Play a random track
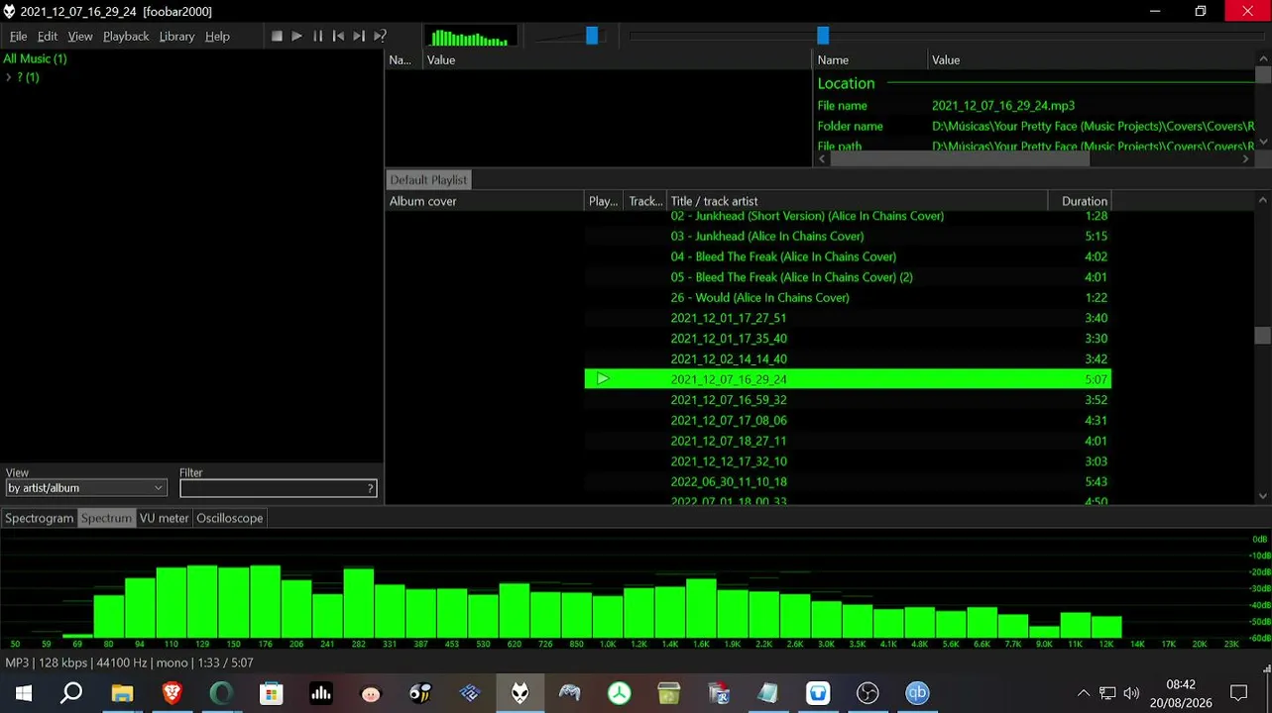1272x713 pixels. 380,37
